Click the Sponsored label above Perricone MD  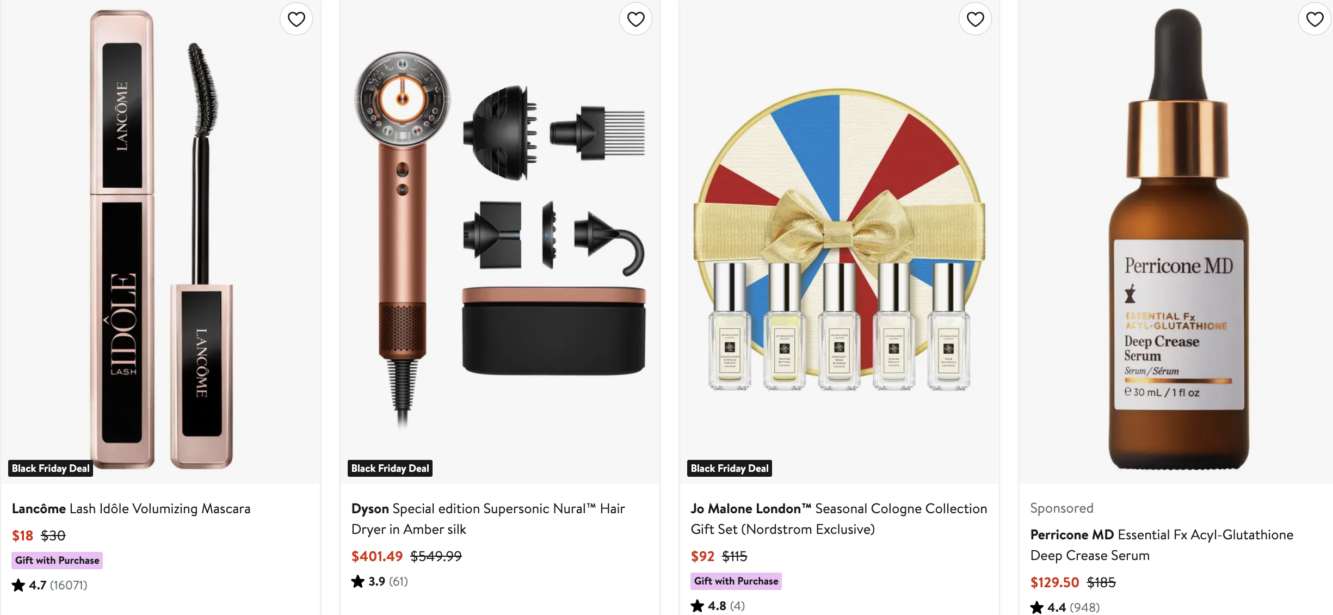pyautogui.click(x=1062, y=508)
